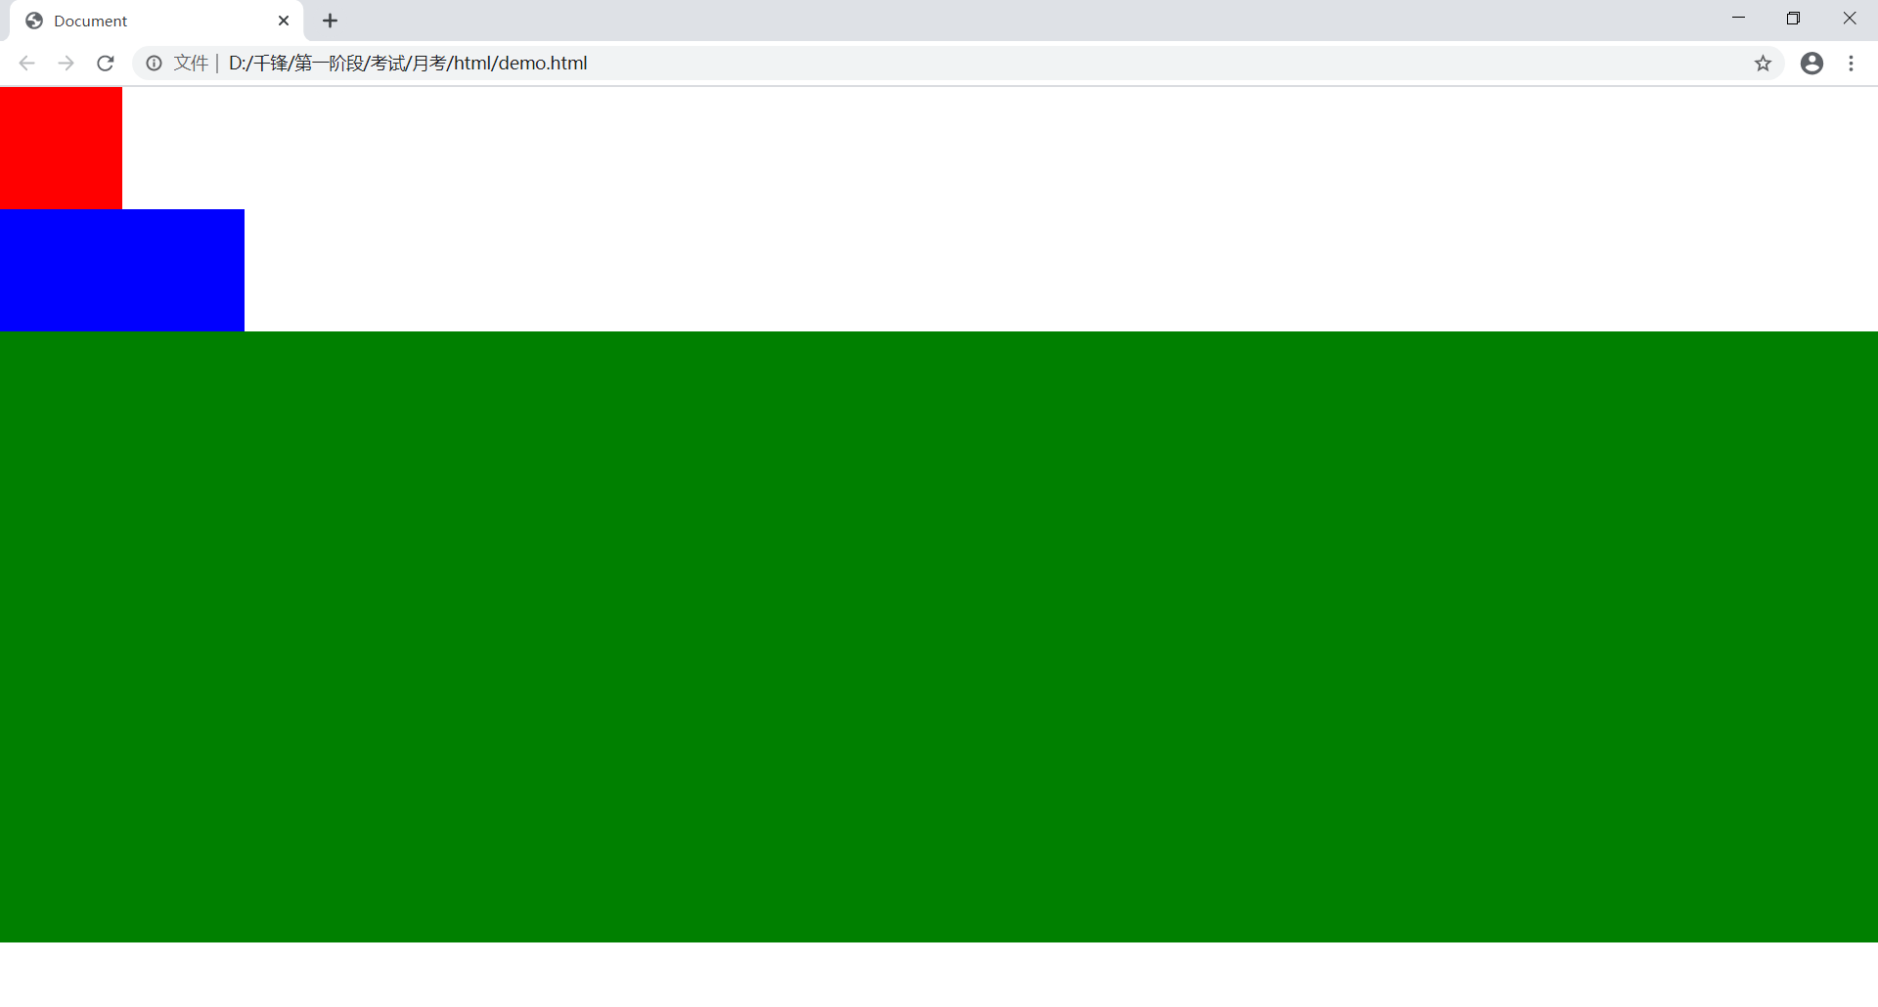Open the user profile icon

tap(1811, 64)
